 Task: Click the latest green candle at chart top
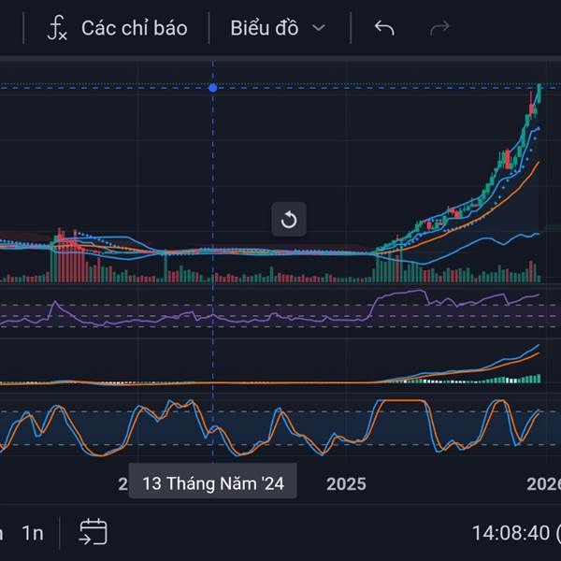pyautogui.click(x=539, y=93)
